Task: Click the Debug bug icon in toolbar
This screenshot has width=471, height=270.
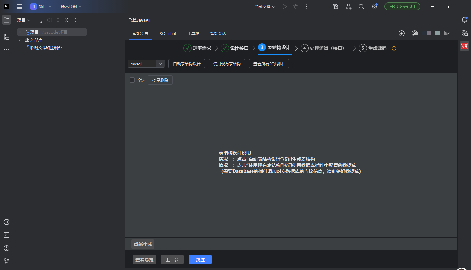Action: click(x=296, y=7)
